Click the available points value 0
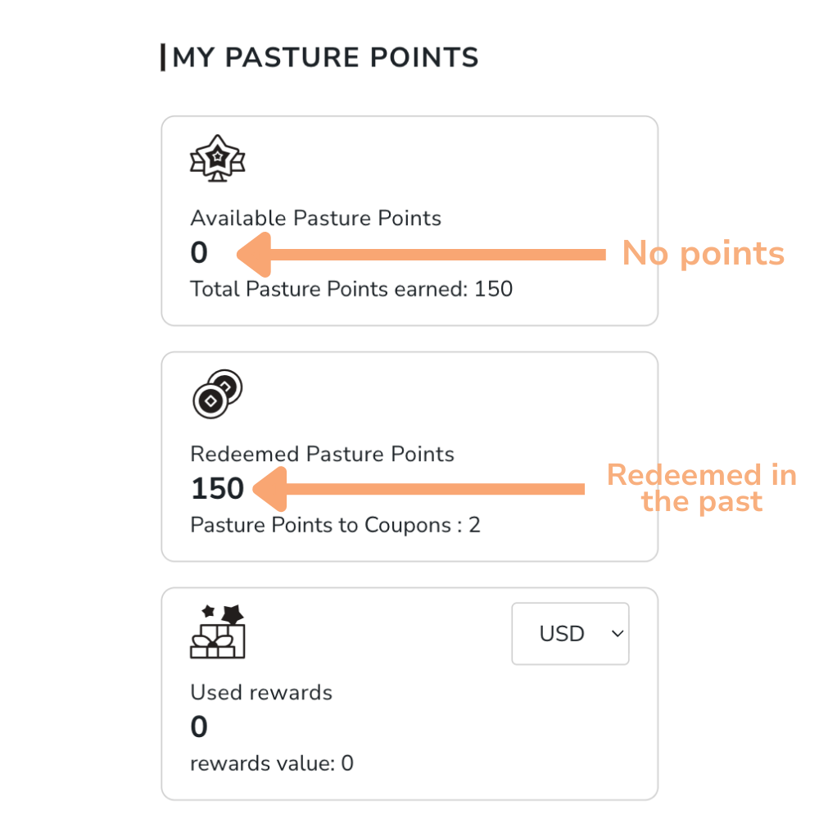 (199, 253)
